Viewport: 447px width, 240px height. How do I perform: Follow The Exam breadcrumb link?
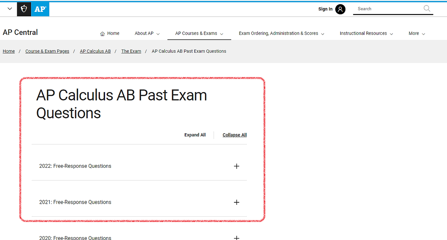[x=131, y=51]
